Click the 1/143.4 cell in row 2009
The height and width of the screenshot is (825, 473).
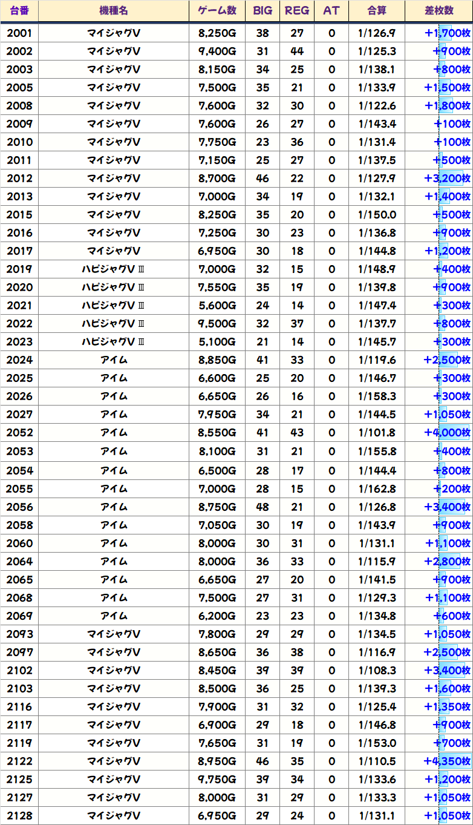pyautogui.click(x=377, y=124)
